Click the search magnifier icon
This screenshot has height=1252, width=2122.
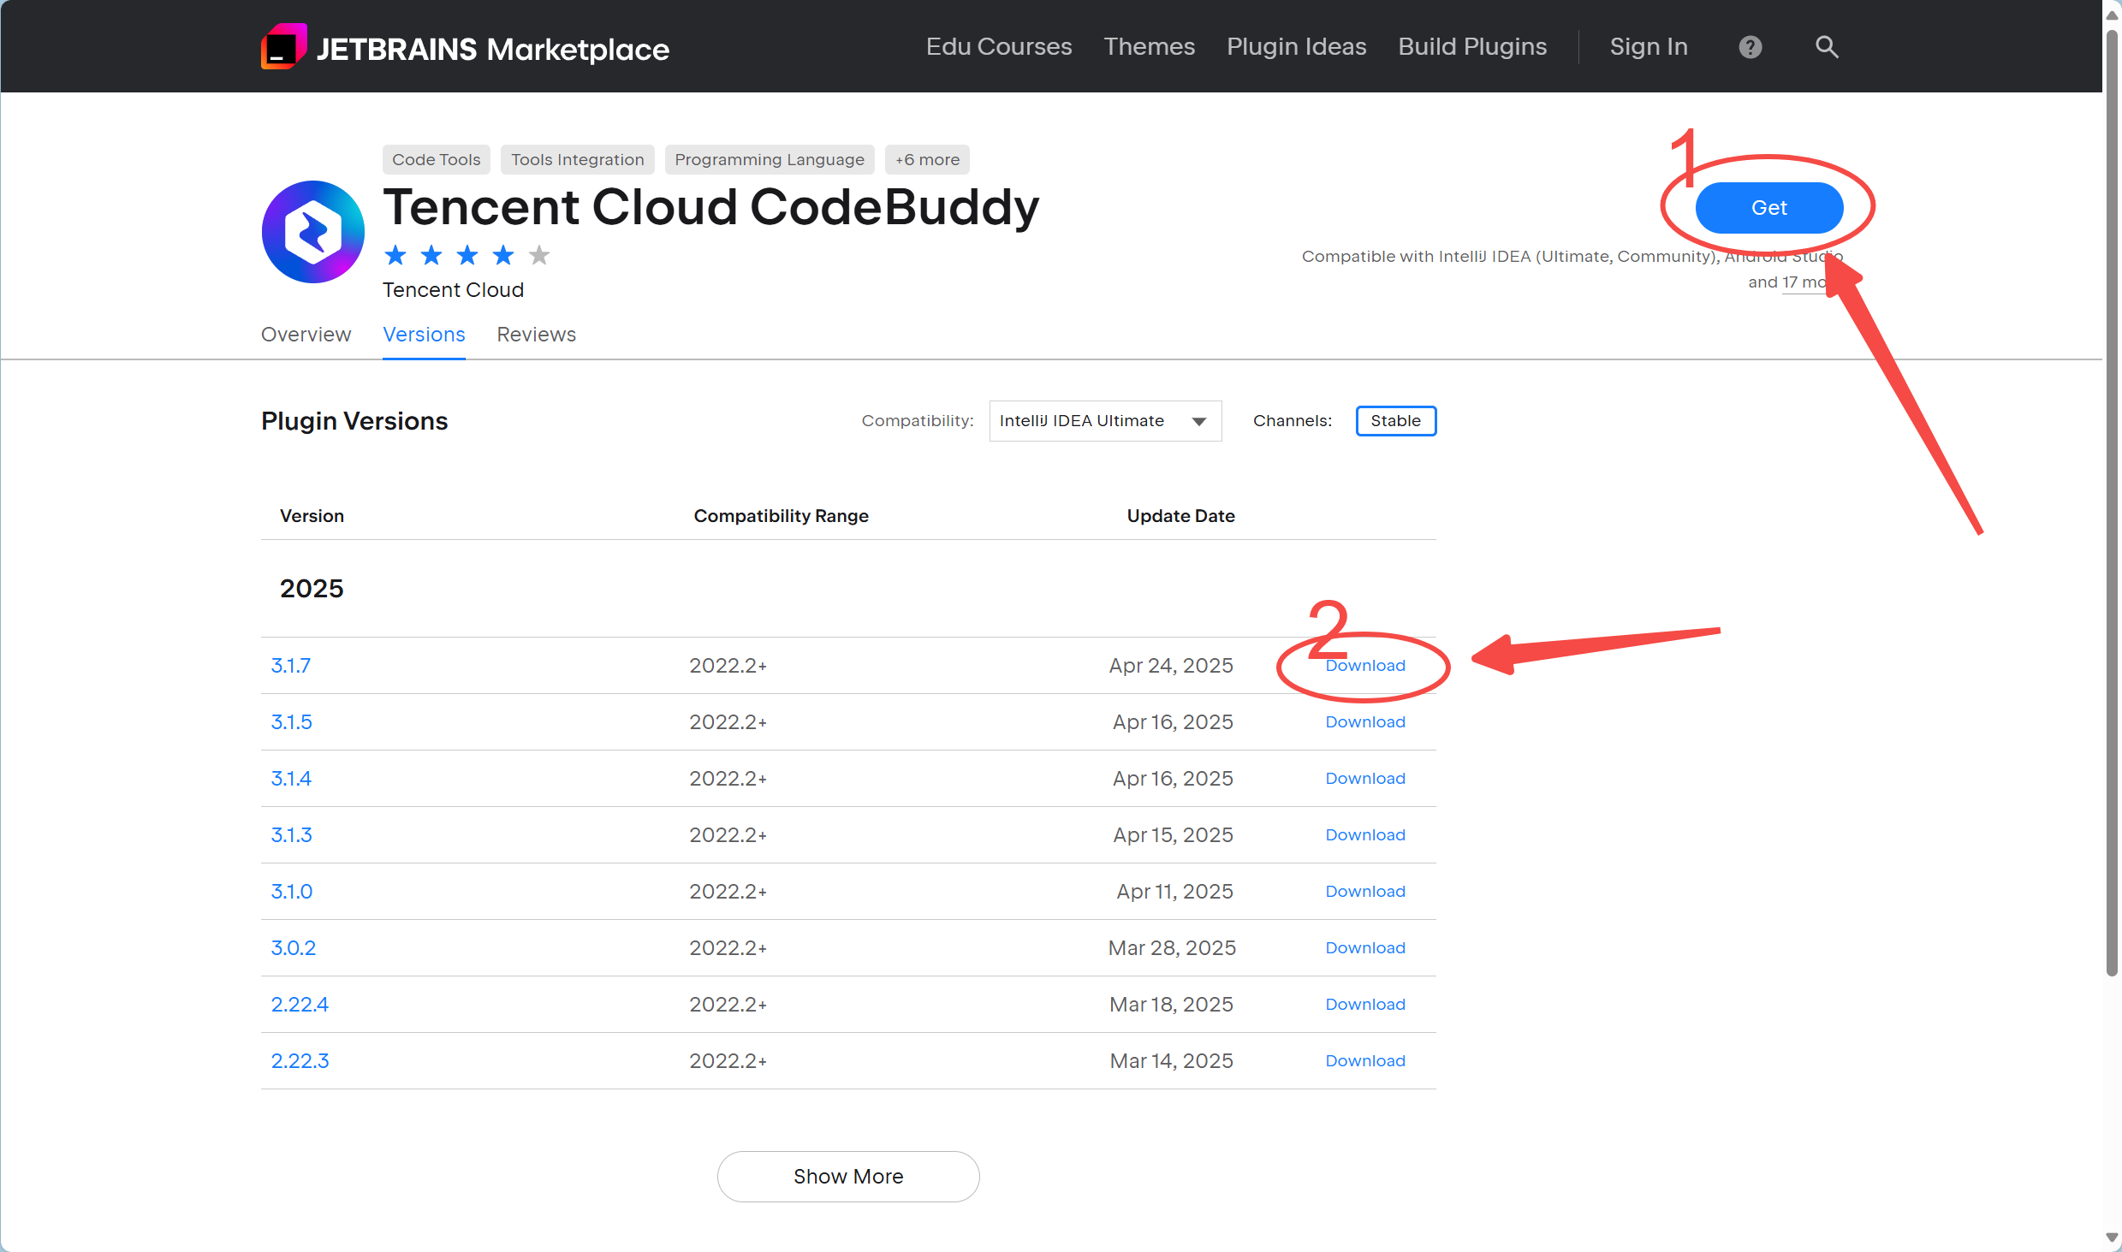click(x=1827, y=47)
